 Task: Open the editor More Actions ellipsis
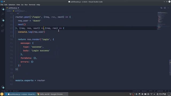[x=168, y=8]
